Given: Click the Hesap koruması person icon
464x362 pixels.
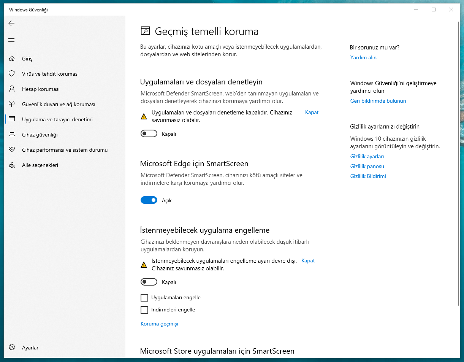Looking at the screenshot, I should pos(12,89).
